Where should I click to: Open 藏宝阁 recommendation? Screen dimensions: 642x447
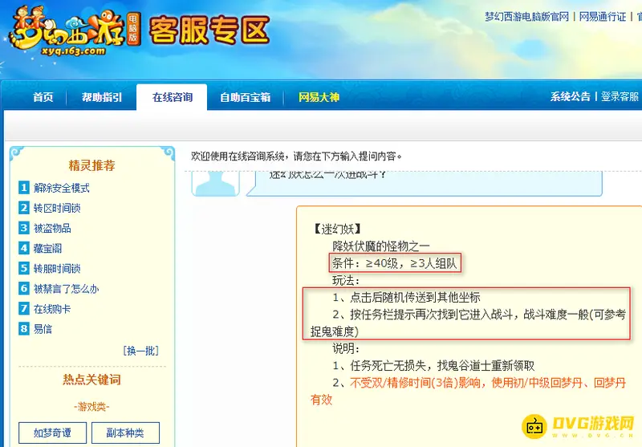[47, 248]
